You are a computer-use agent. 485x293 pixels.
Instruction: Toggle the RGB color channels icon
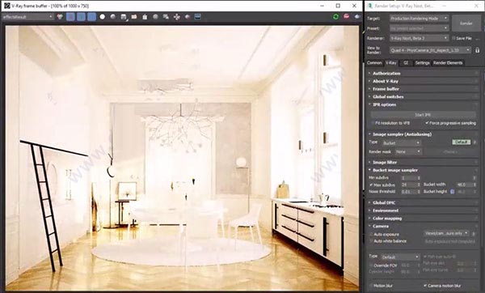click(60, 17)
